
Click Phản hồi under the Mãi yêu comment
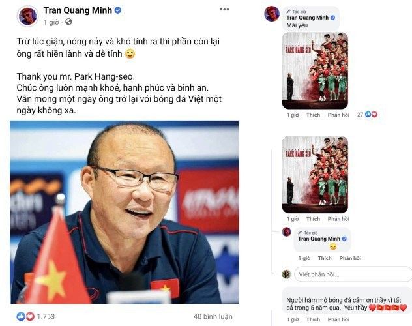(338, 115)
